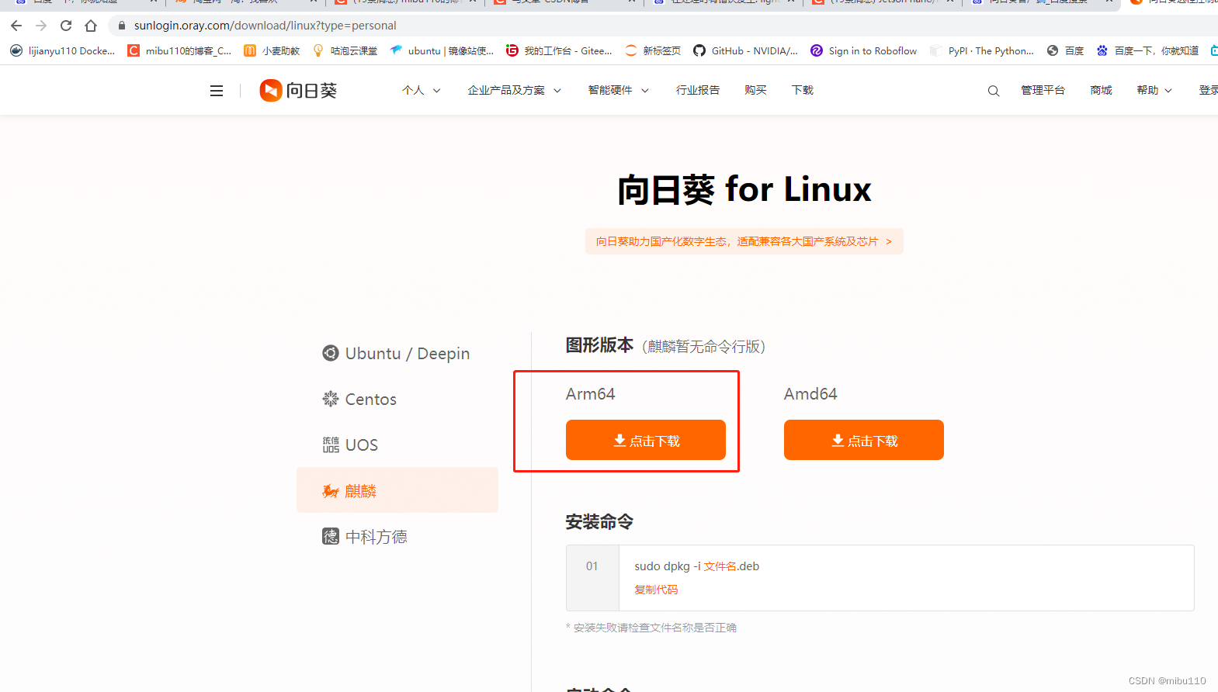This screenshot has height=692, width=1218.
Task: Go back using browser back arrow
Action: [16, 26]
